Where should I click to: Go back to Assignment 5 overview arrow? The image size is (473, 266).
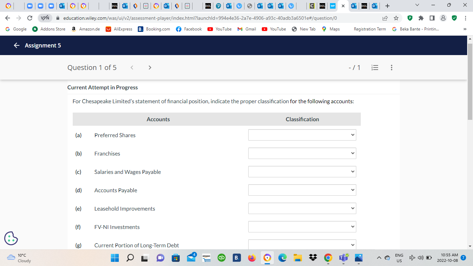[x=17, y=45]
